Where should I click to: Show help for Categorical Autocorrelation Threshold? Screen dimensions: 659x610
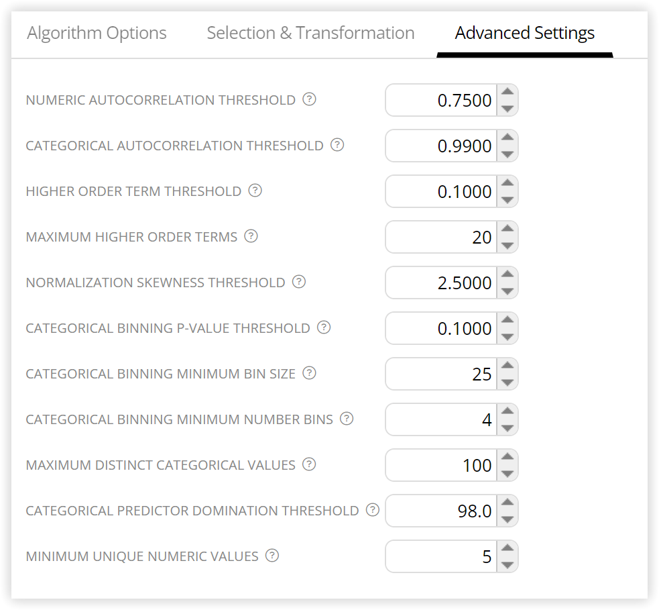337,145
